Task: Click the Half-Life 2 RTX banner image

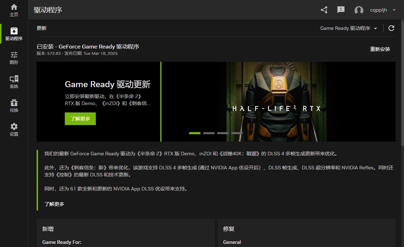Action: pos(278,102)
